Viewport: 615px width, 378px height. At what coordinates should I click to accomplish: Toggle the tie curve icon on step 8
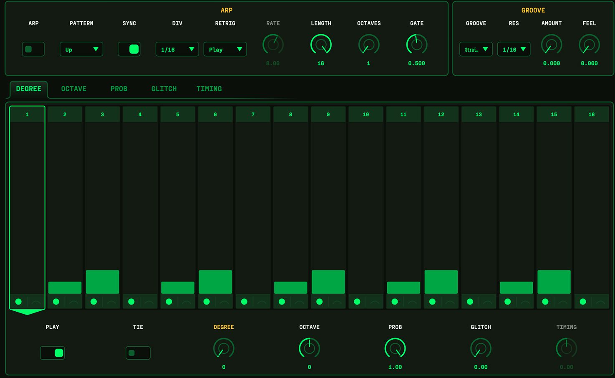pyautogui.click(x=300, y=302)
